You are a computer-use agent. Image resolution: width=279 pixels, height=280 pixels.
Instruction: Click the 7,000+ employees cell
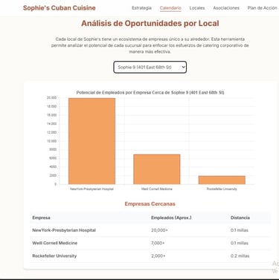[158, 243]
